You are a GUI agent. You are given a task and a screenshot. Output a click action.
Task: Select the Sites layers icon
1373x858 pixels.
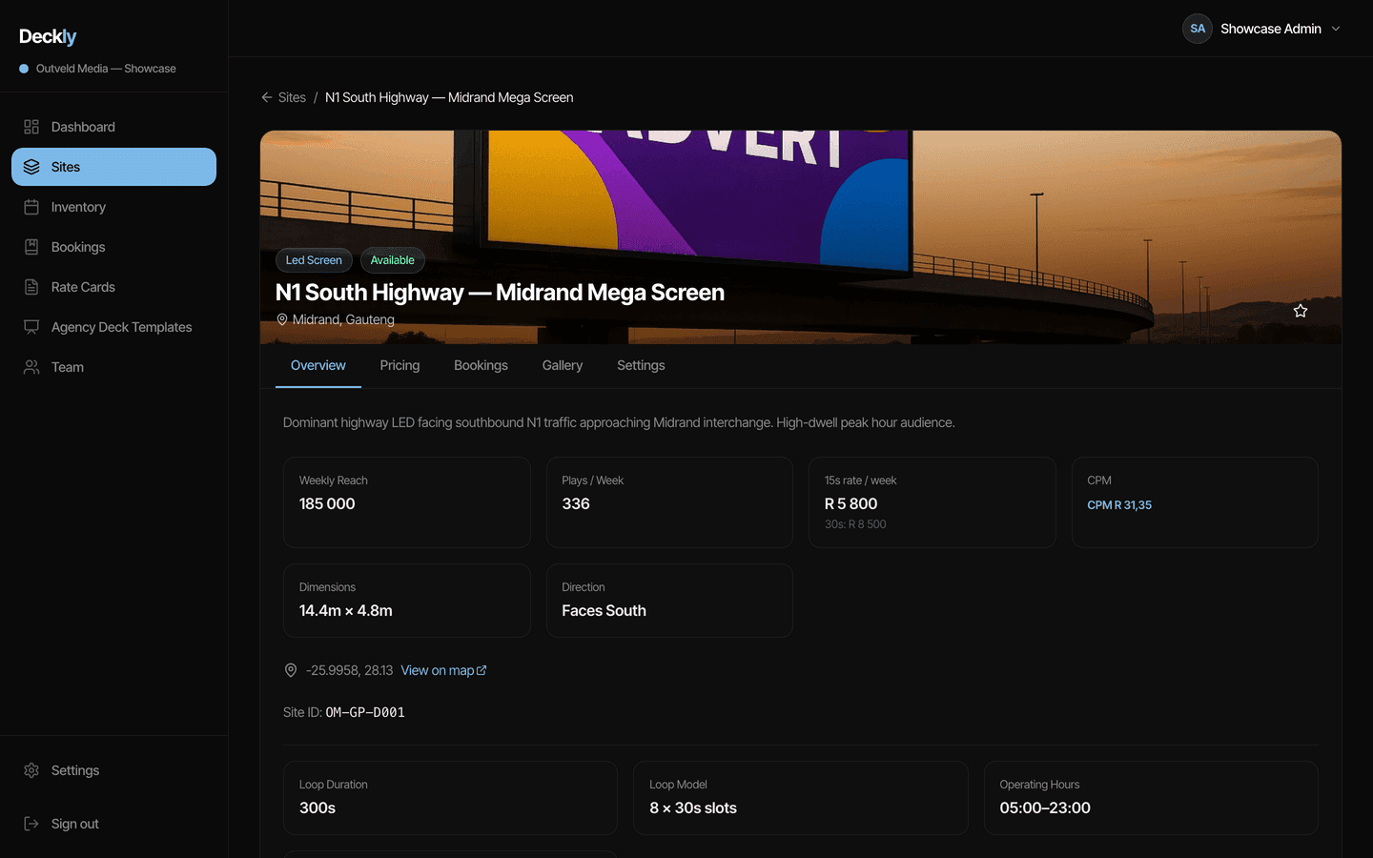(x=31, y=167)
